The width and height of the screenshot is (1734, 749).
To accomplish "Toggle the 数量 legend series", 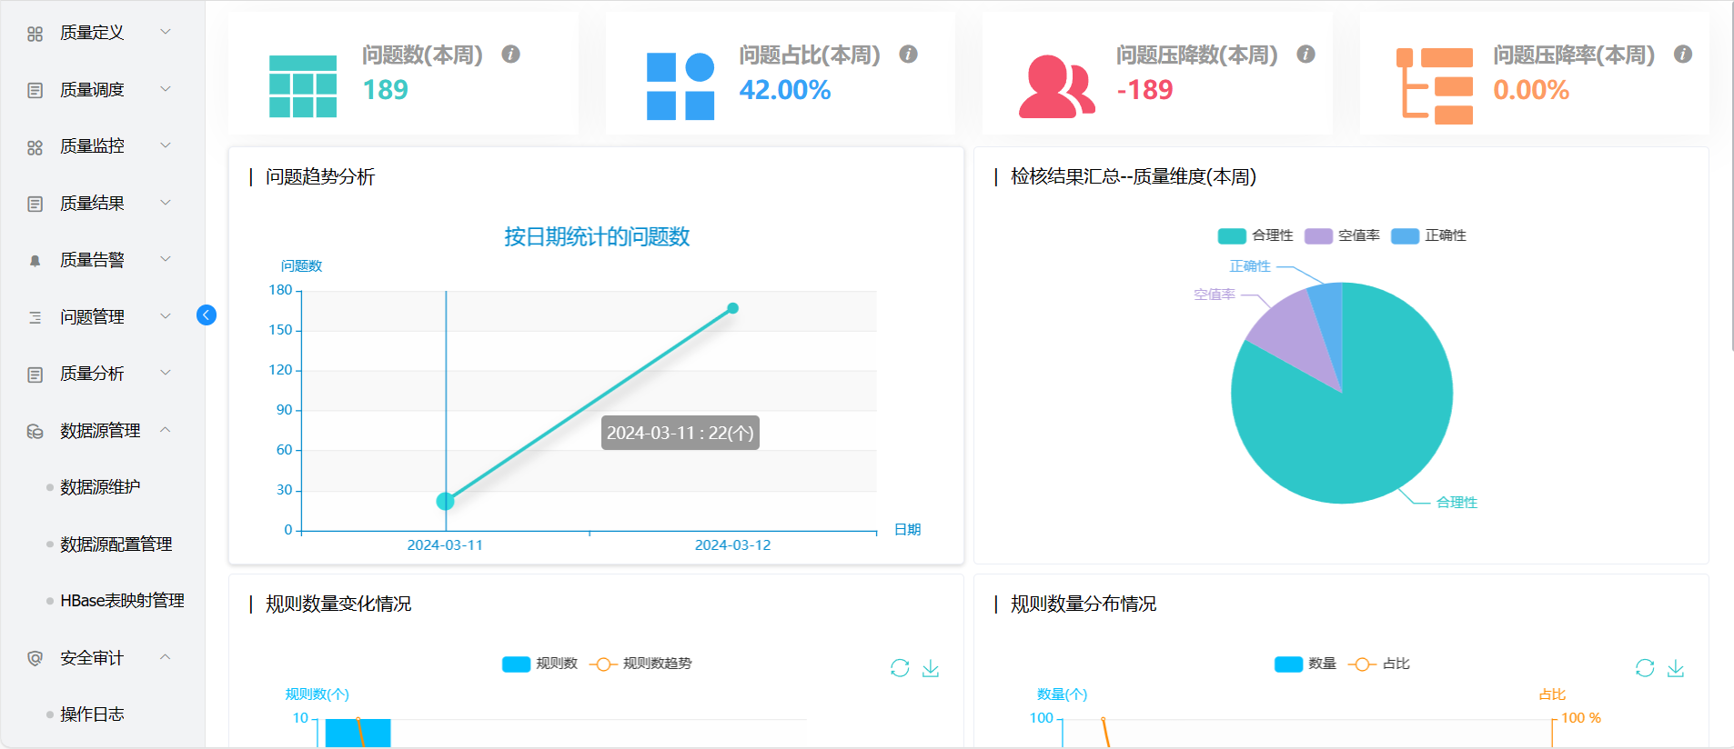I will [1306, 664].
